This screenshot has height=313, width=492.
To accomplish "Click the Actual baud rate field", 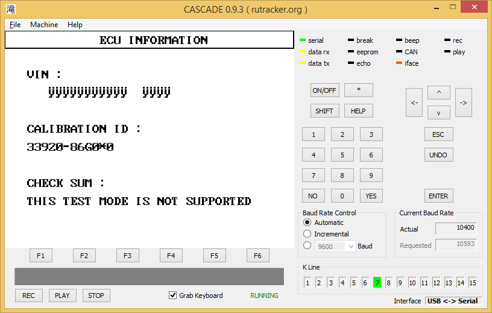I will click(x=455, y=229).
